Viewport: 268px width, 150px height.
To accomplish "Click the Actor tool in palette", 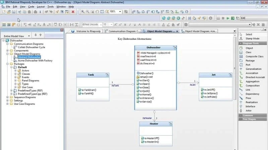I will [x=248, y=111].
